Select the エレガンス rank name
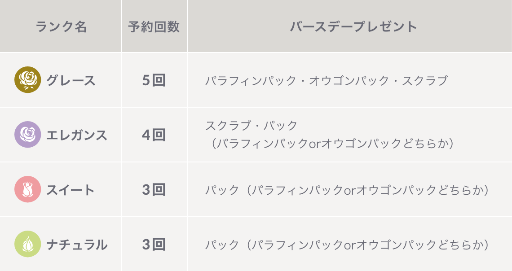The width and height of the screenshot is (512, 271). coord(77,135)
